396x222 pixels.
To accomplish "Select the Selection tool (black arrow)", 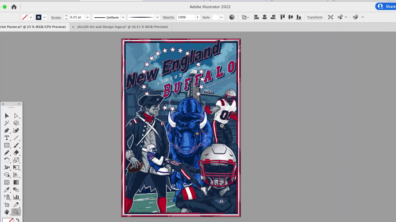I will coord(7,116).
